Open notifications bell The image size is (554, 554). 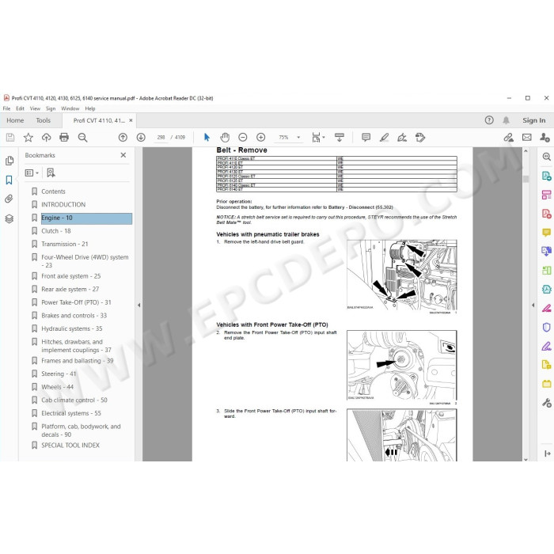click(x=506, y=120)
